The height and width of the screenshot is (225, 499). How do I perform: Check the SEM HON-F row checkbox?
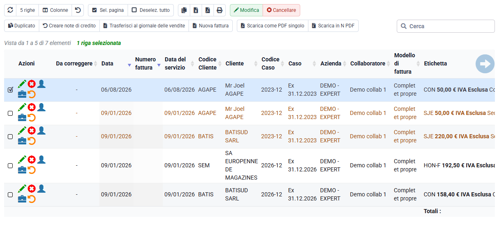click(10, 166)
